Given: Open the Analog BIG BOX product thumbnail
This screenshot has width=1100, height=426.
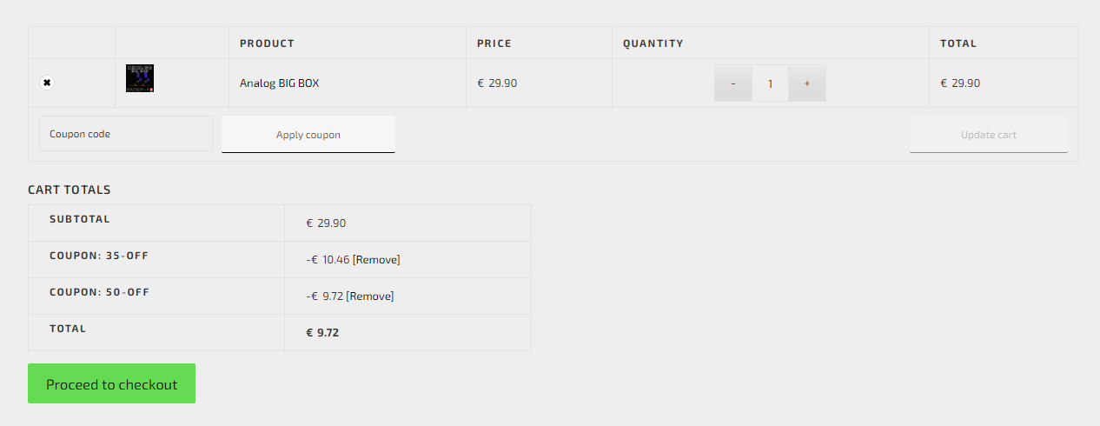Looking at the screenshot, I should [140, 78].
